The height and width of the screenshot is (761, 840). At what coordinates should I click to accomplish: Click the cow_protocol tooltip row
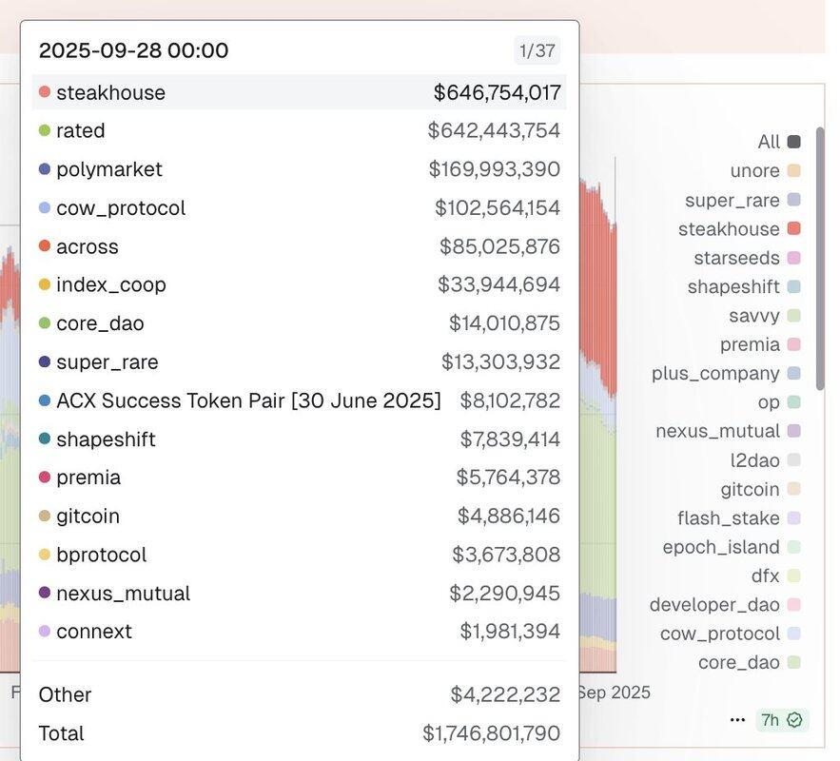coord(300,207)
